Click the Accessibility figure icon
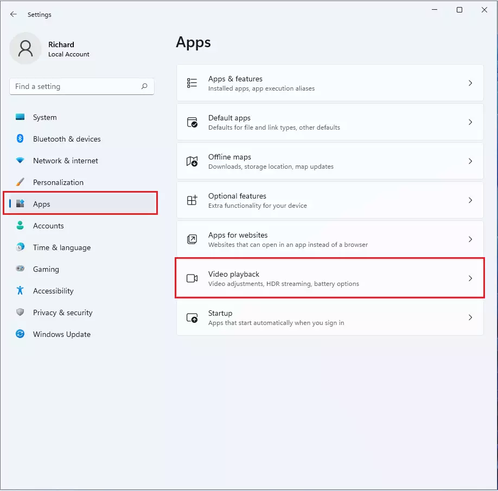 (20, 290)
